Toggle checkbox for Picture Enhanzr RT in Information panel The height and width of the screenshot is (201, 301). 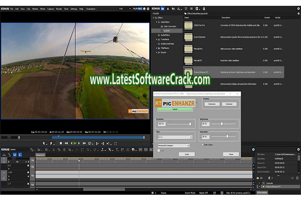click(x=259, y=186)
